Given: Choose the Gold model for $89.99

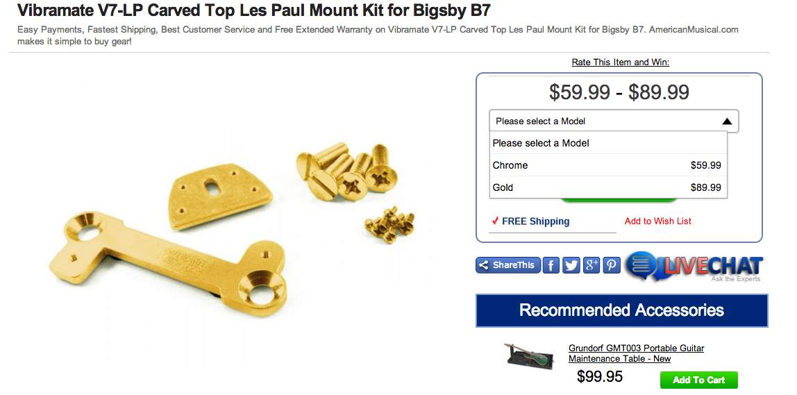Looking at the screenshot, I should 607,187.
